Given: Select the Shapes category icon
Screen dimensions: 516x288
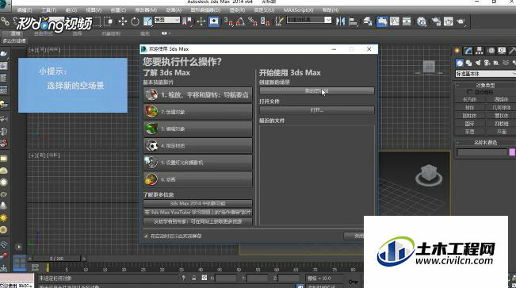Looking at the screenshot, I should (x=469, y=63).
